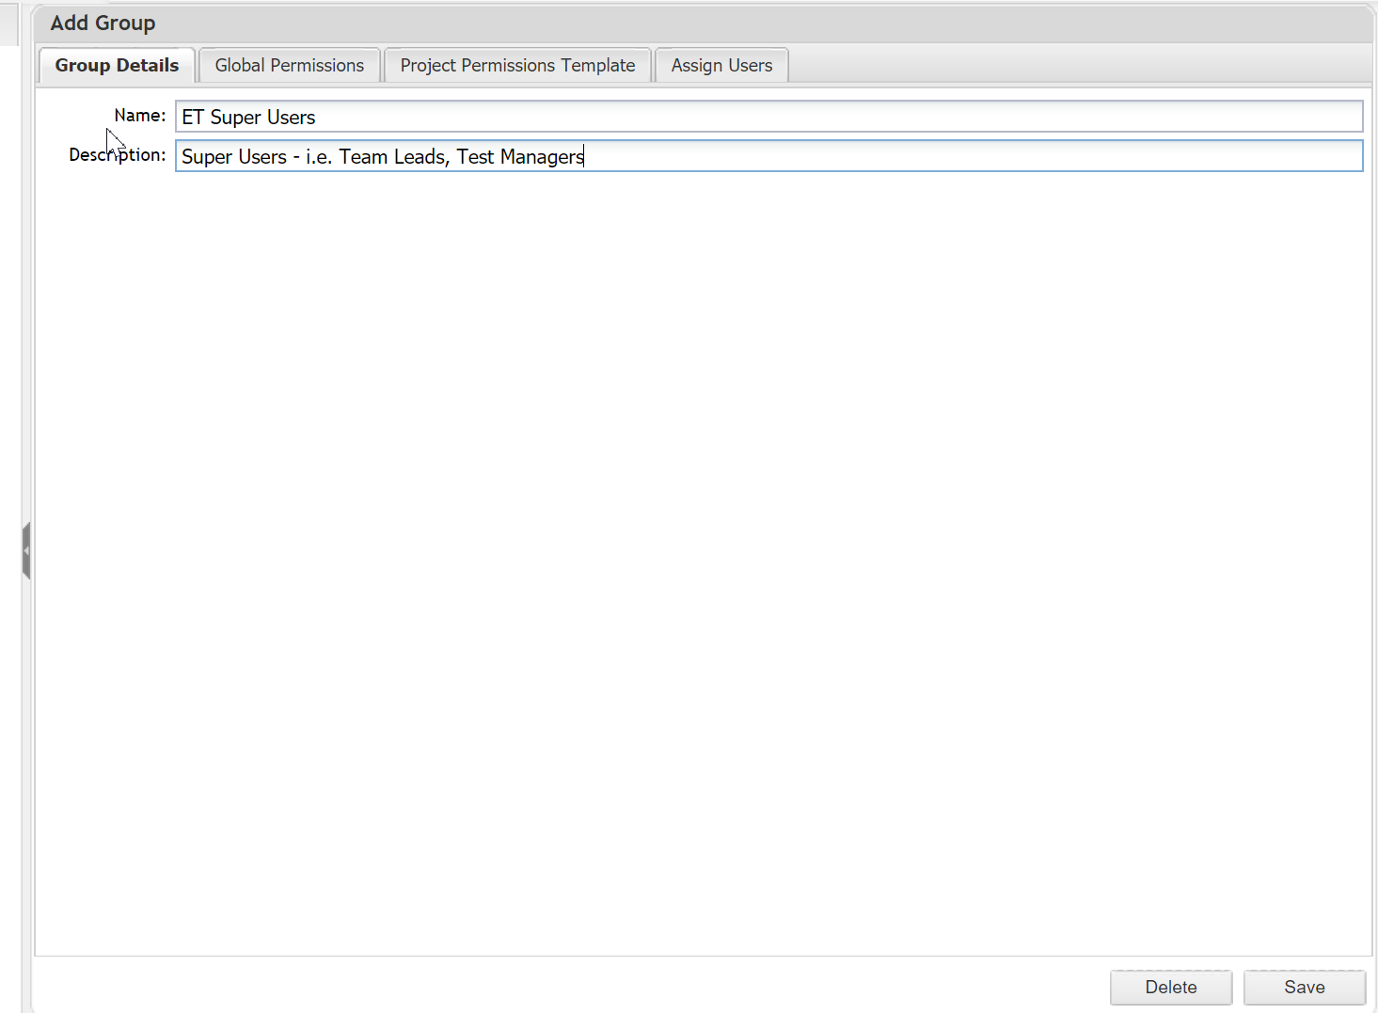The height and width of the screenshot is (1013, 1378).
Task: Click 'Users' in the Name field text
Action: click(291, 118)
